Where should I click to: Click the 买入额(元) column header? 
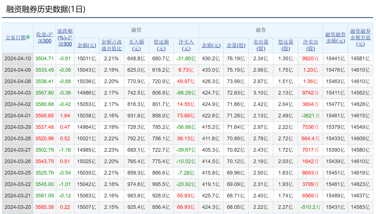coord(136,45)
